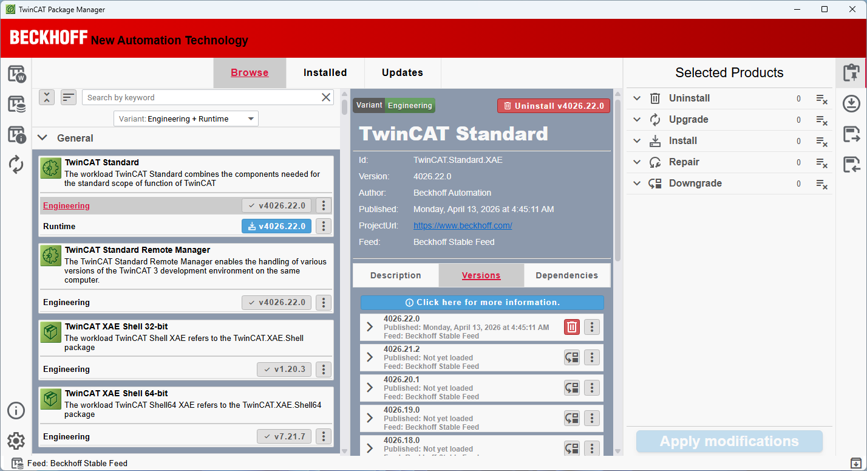867x471 pixels.
Task: Click the status bar icon at bottom right
Action: pyautogui.click(x=855, y=463)
